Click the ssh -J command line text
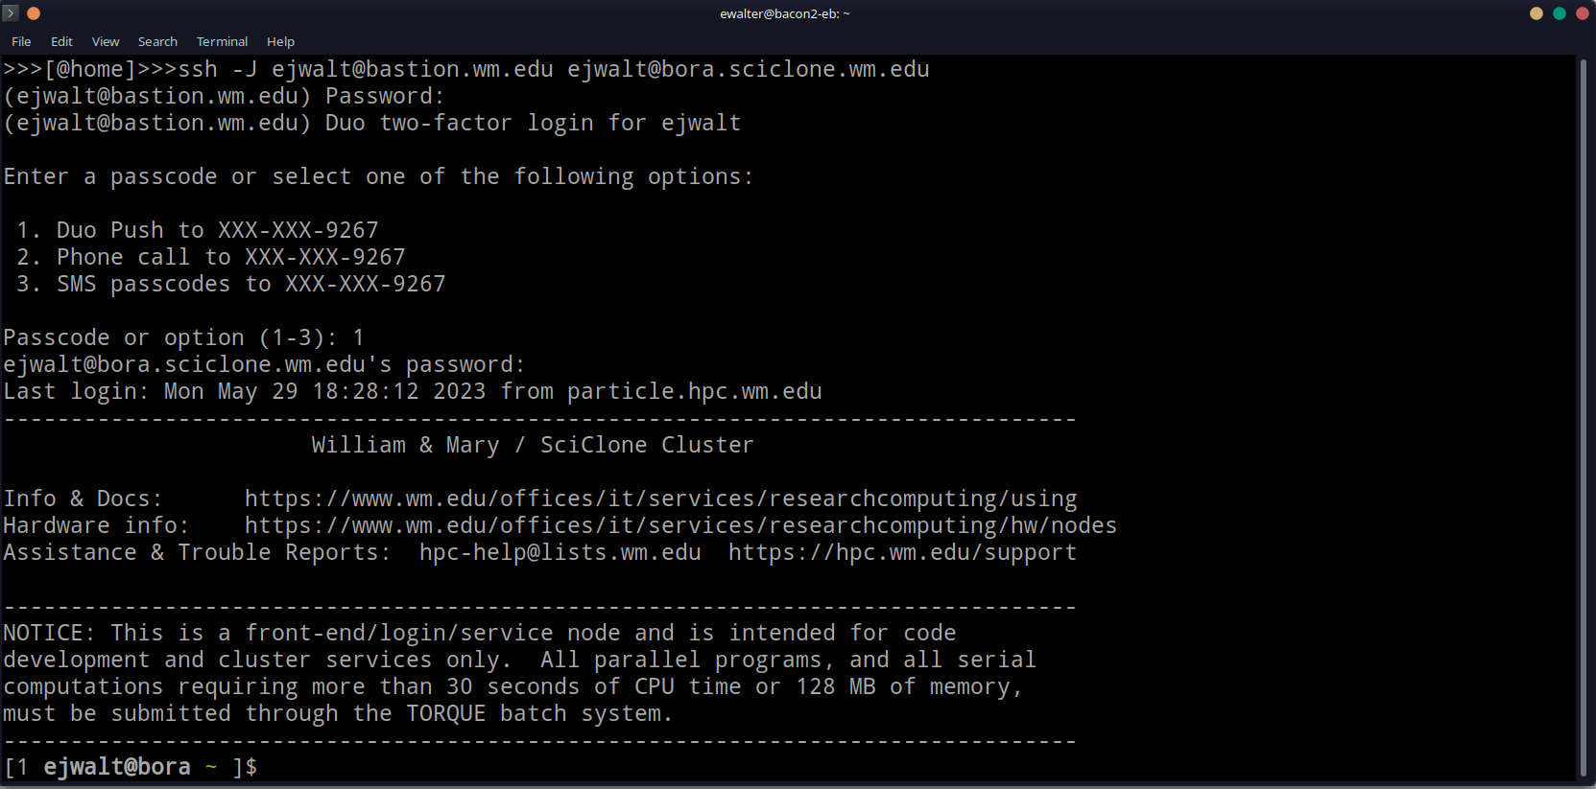Image resolution: width=1596 pixels, height=789 pixels. point(554,69)
